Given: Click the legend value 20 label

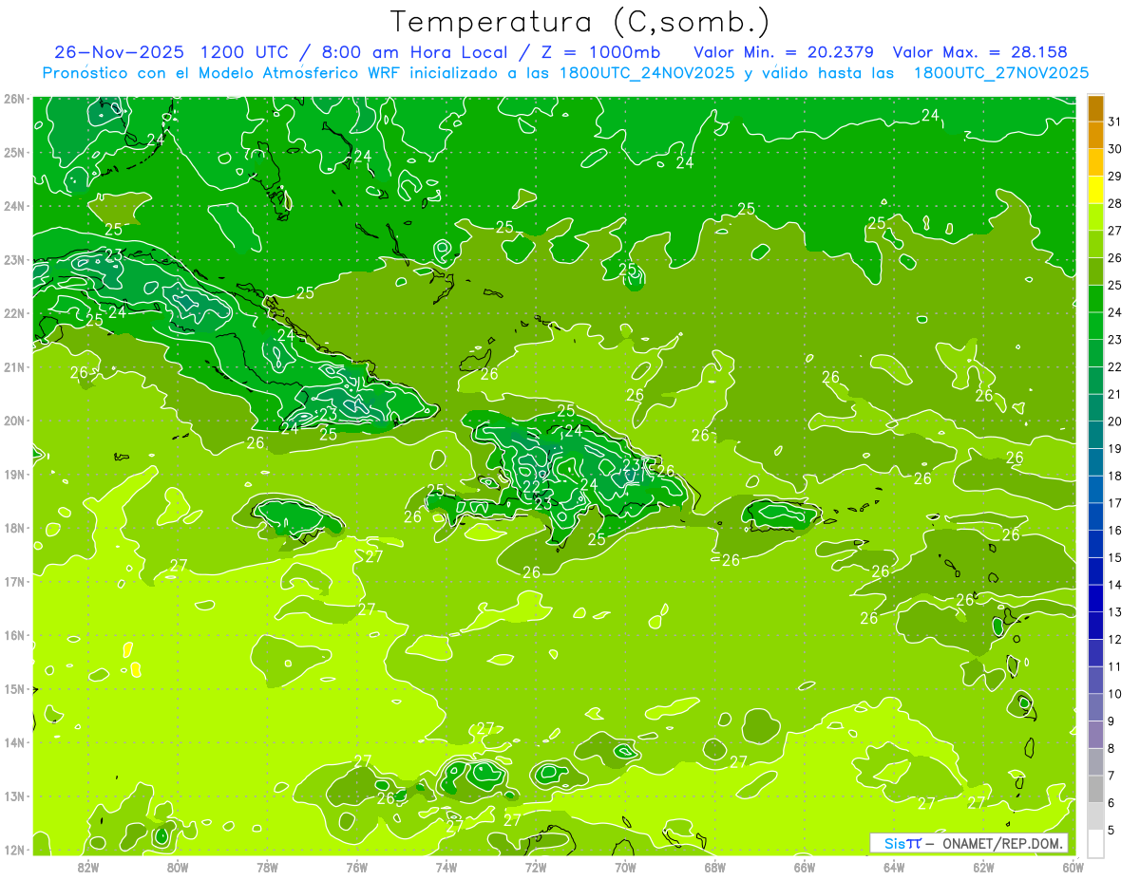Looking at the screenshot, I should click(1114, 421).
